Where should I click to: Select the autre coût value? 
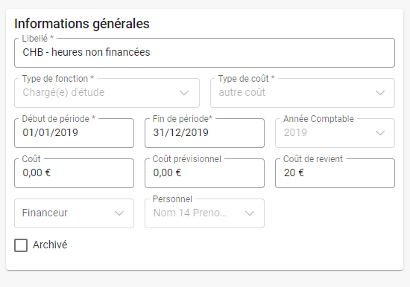pos(242,92)
